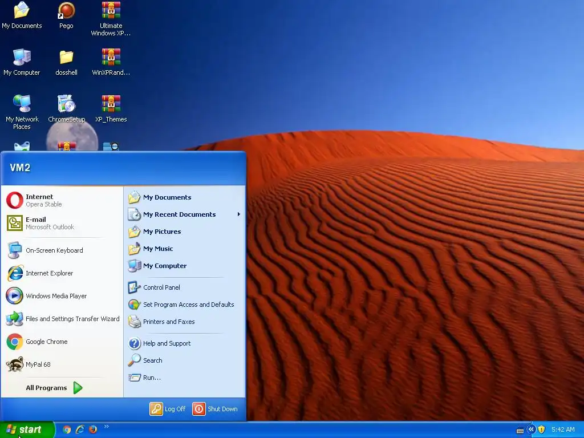Open the dosshell folder on desktop
The height and width of the screenshot is (438, 584).
(x=66, y=62)
